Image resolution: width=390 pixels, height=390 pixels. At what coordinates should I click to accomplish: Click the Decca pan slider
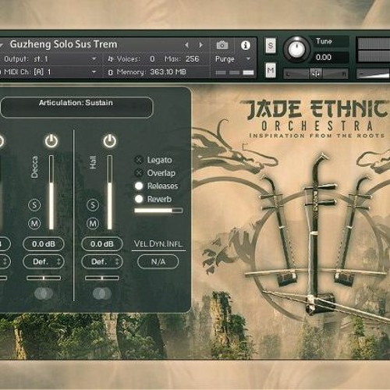pos(44,278)
